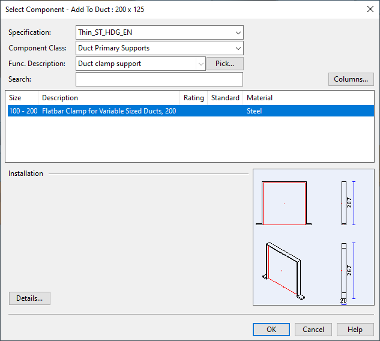Image resolution: width=380 pixels, height=341 pixels.
Task: Click the isometric clamp preview drawing
Action: pos(283,271)
